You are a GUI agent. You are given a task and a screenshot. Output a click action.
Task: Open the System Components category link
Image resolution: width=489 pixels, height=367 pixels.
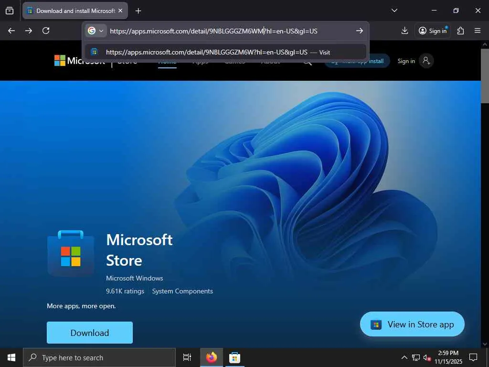(182, 291)
